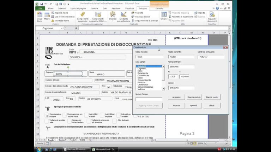Open the Inserisci controls gallery
Viewport: 271px width, 152px height.
coord(113,17)
